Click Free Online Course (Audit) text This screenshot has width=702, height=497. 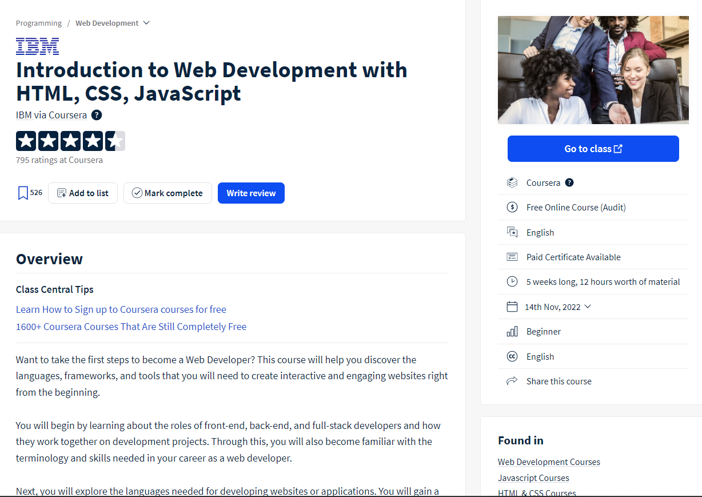click(576, 207)
